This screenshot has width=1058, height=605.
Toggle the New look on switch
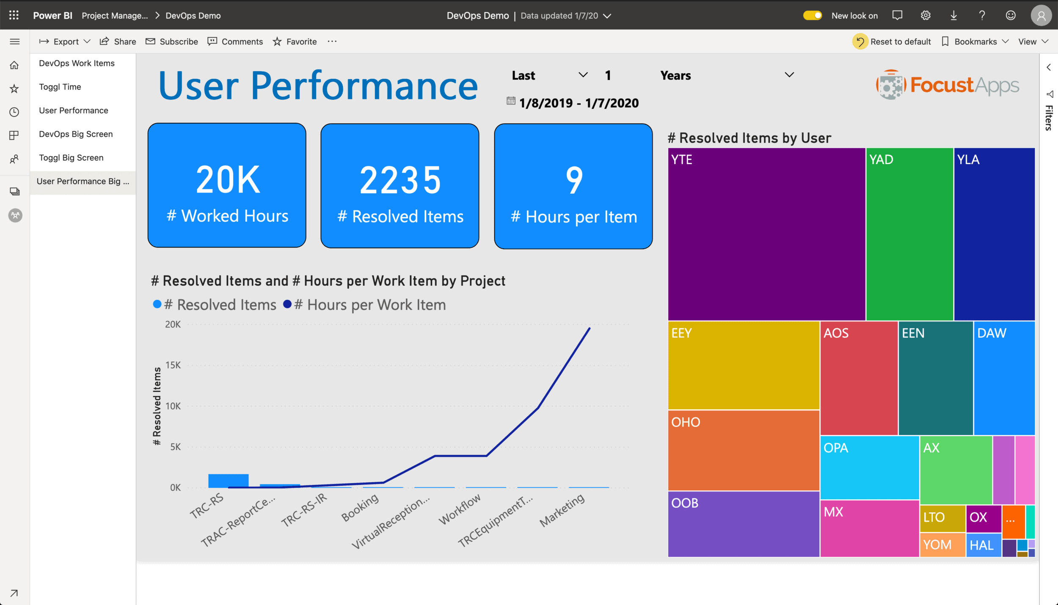[813, 14]
